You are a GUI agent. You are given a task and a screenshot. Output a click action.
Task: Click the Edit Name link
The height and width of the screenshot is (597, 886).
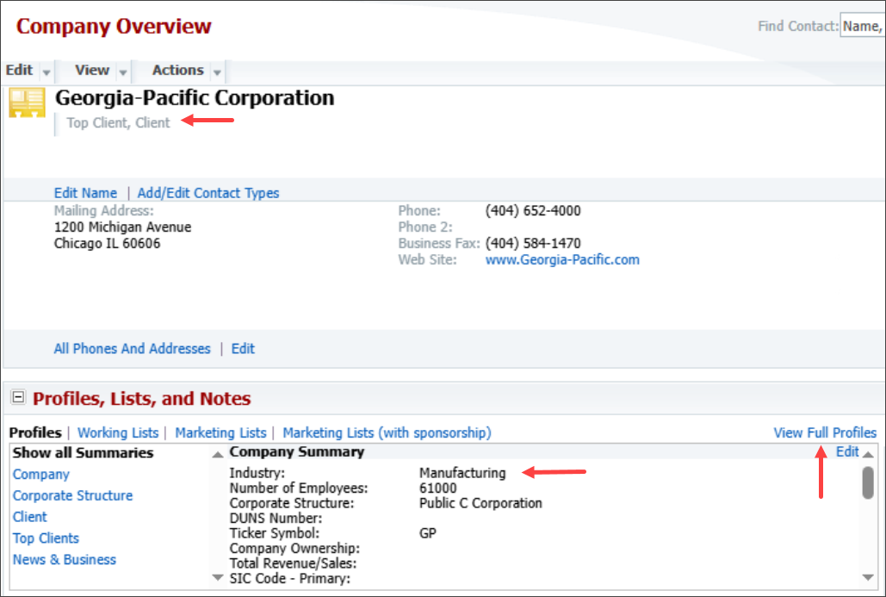(x=84, y=192)
